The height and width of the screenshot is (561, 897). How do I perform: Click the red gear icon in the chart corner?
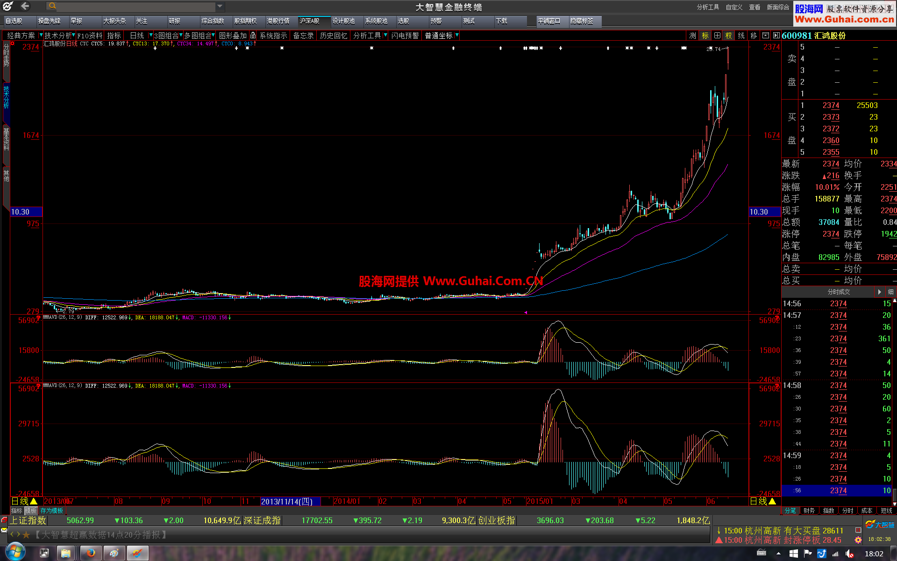pos(13,43)
